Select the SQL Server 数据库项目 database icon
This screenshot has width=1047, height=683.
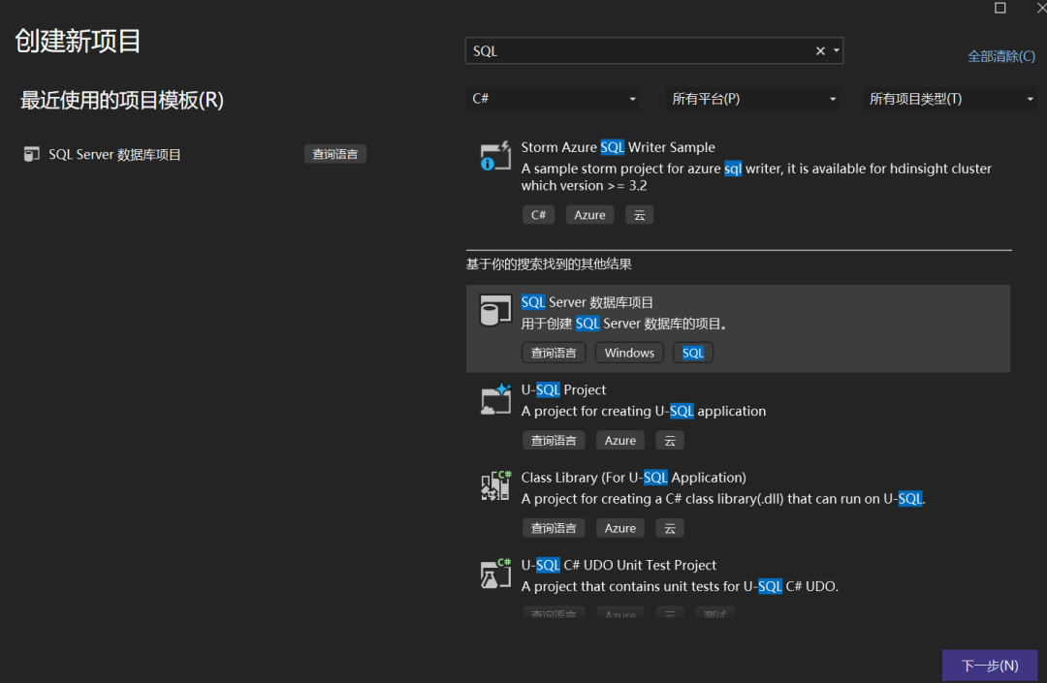[494, 310]
